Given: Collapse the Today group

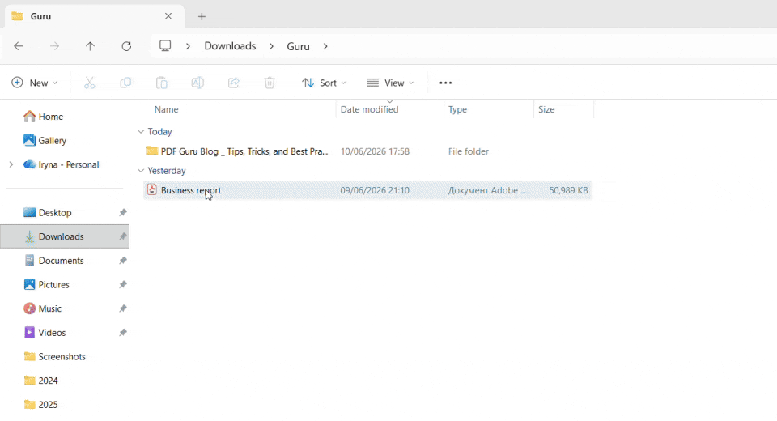Looking at the screenshot, I should tap(141, 131).
